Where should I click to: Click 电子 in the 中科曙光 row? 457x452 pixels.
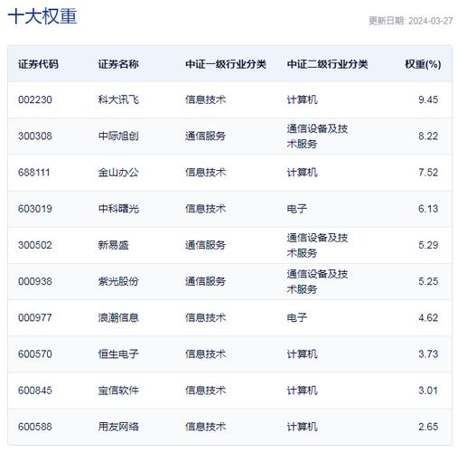coord(297,209)
